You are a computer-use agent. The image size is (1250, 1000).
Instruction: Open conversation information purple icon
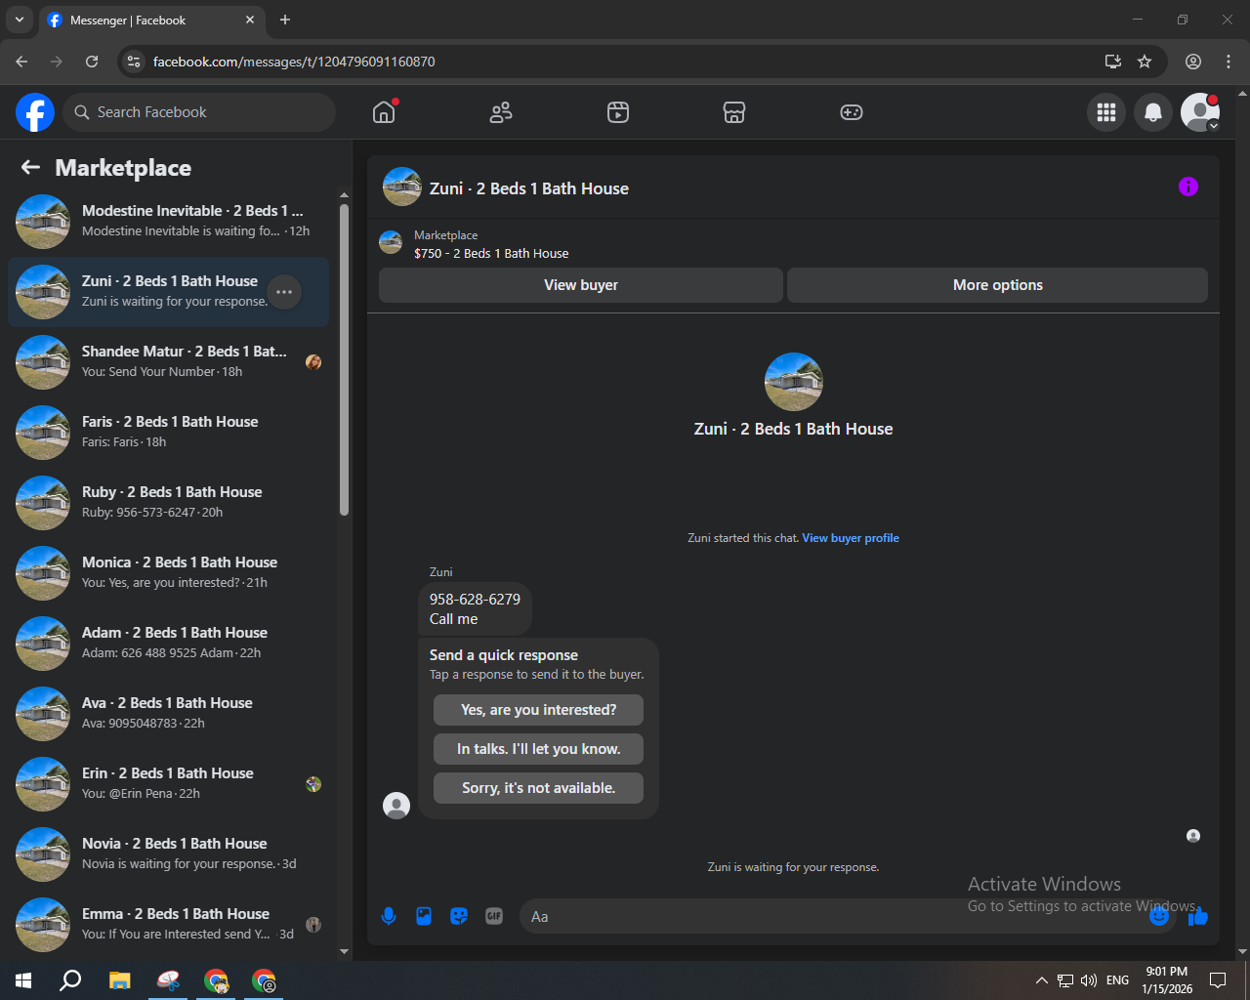(1187, 187)
